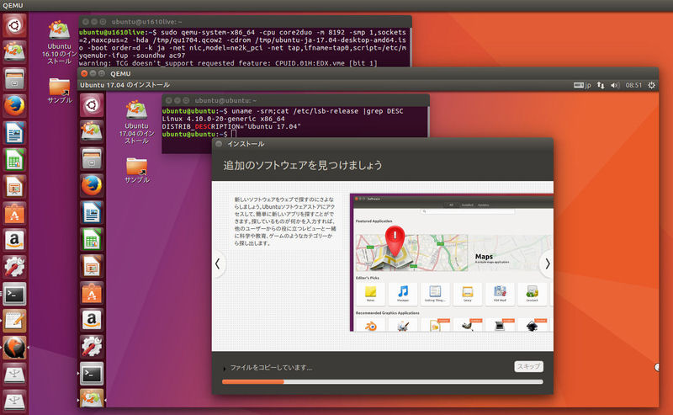The width and height of the screenshot is (673, 415).
Task: Click the DISTRIB_DESCRIPTION output line in guest terminal
Action: click(x=231, y=126)
